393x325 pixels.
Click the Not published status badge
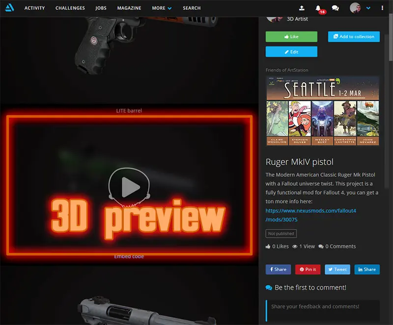click(x=281, y=233)
